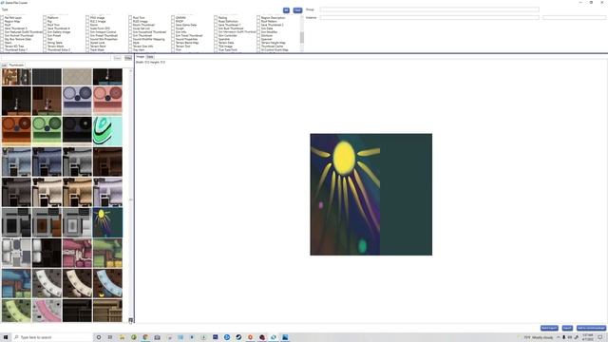Select the orange circles rug thumbnail

[16, 131]
